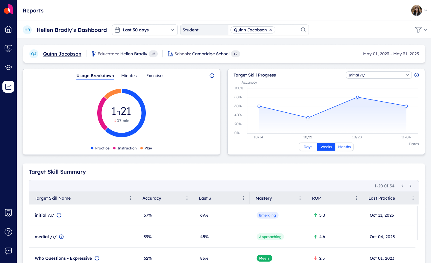
Task: Open Accuracy column options menu
Action: [187, 198]
